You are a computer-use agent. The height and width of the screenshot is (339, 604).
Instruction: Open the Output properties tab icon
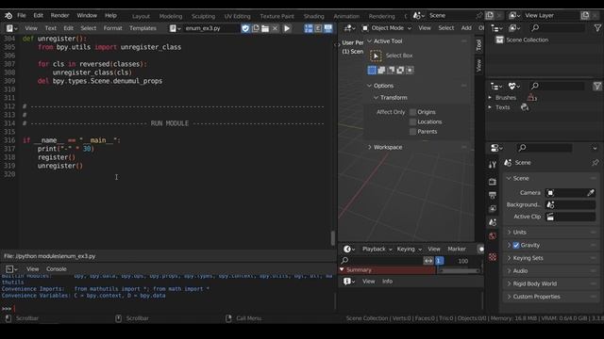click(x=493, y=195)
